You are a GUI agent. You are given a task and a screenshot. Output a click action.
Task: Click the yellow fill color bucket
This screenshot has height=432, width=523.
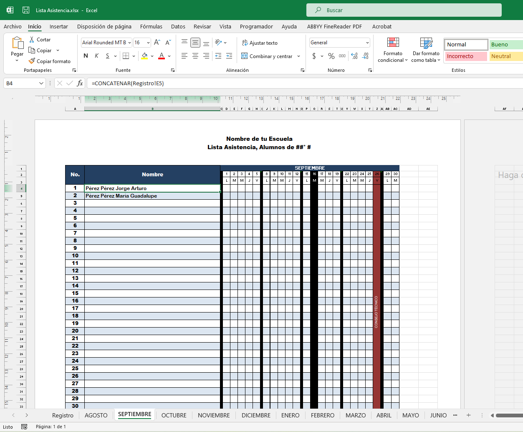(144, 56)
